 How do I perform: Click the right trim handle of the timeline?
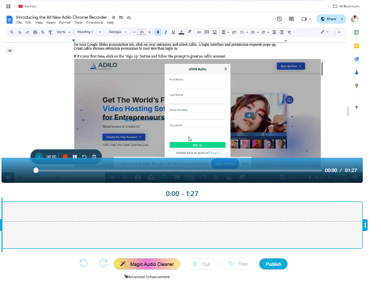[365, 225]
